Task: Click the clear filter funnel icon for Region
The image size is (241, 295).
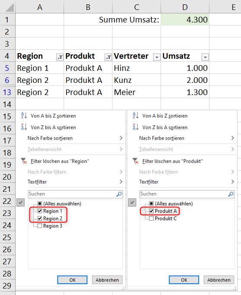Action: 24,161
